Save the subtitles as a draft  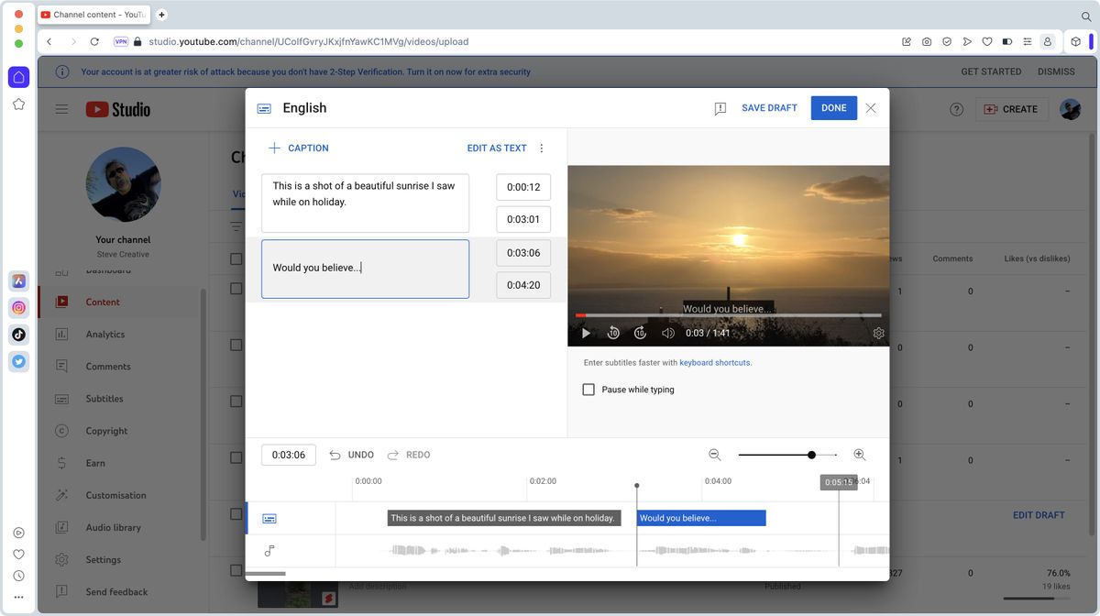pos(769,107)
